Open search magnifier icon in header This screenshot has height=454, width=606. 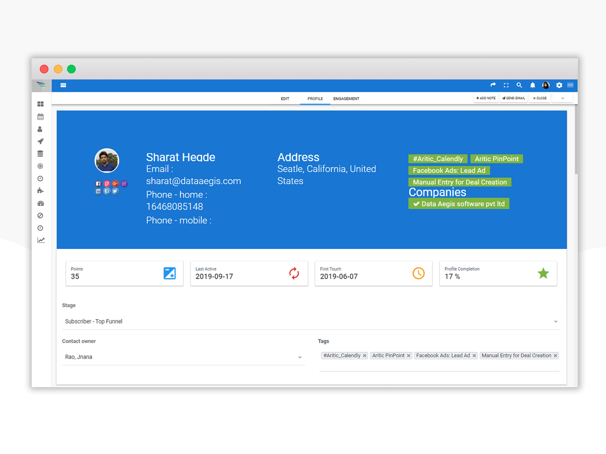tap(519, 85)
